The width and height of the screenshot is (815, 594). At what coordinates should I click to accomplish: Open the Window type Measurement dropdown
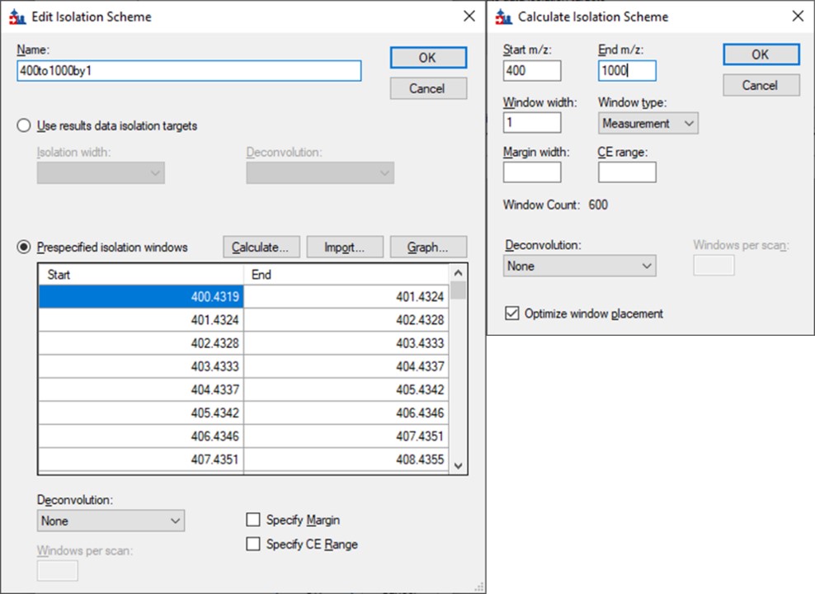[x=648, y=124]
